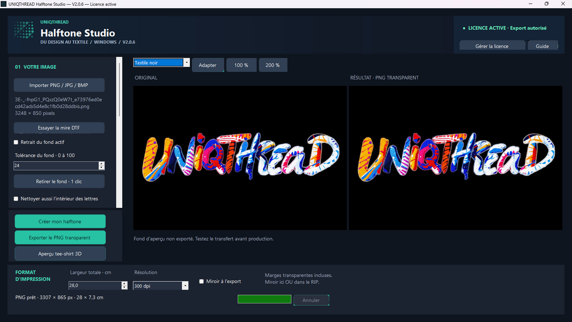The image size is (572, 322).
Task: Click the Miroir ici OU dans le RIP text
Action: pos(291,282)
